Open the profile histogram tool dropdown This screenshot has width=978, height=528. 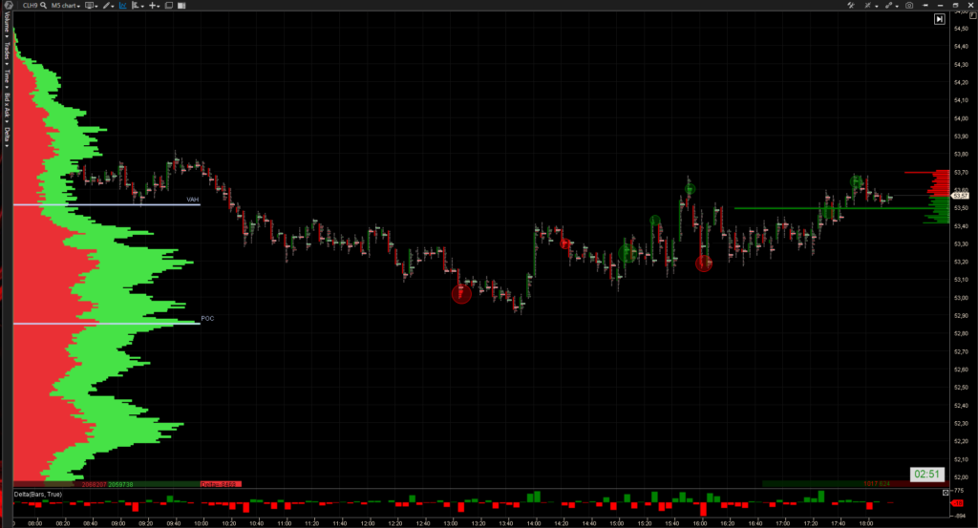(x=138, y=6)
